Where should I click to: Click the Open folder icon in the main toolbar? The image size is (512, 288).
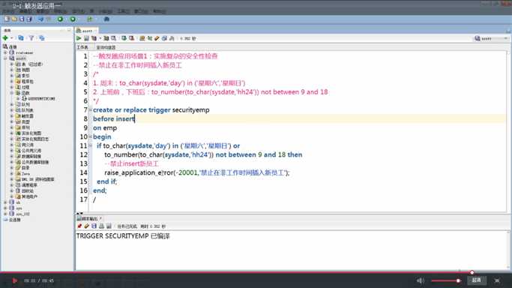(x=14, y=19)
